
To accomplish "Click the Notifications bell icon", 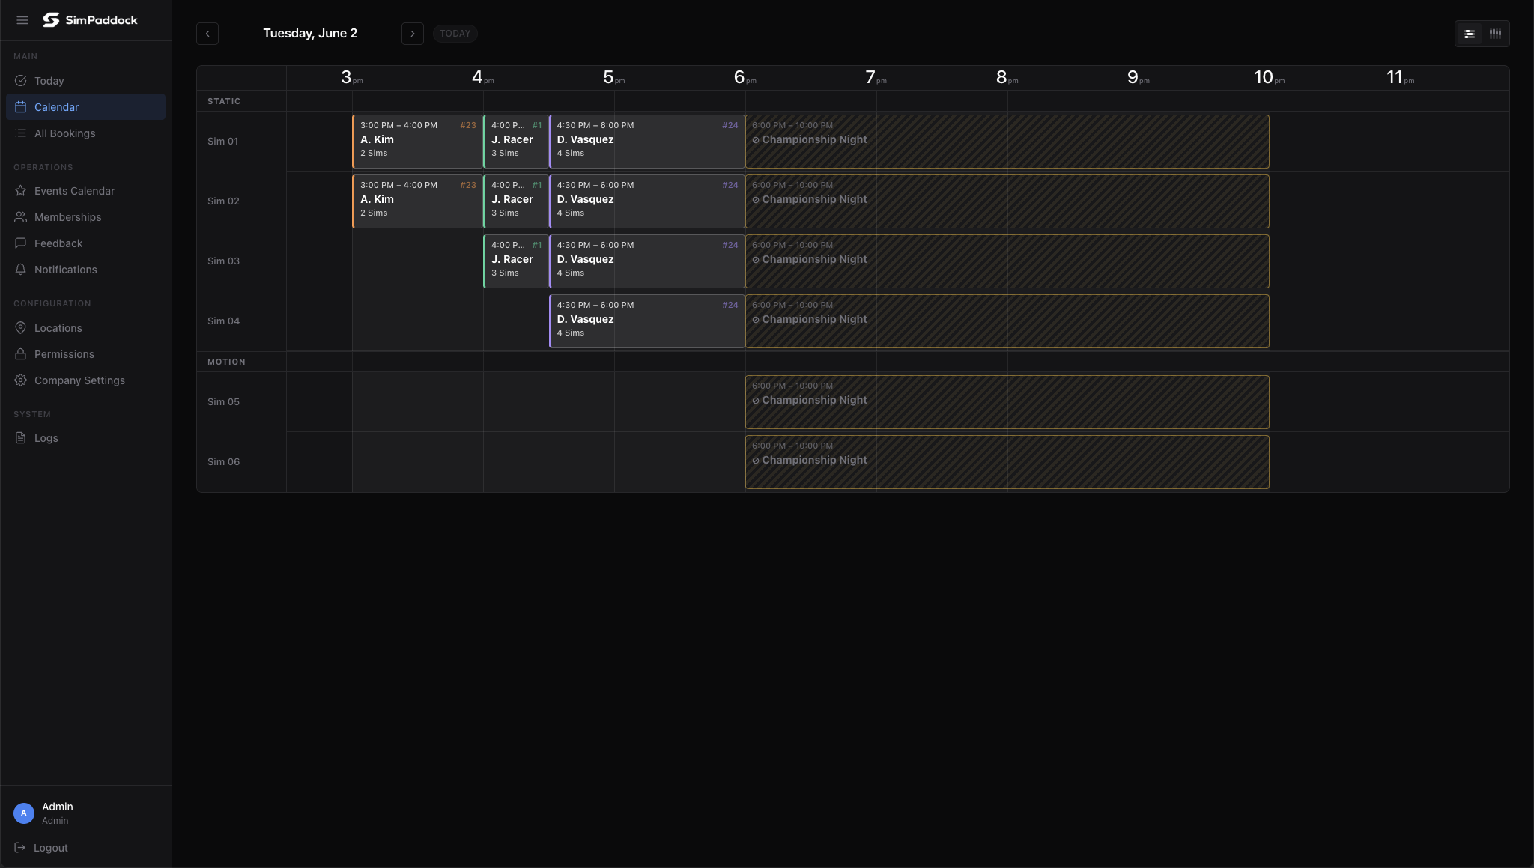I will point(21,270).
